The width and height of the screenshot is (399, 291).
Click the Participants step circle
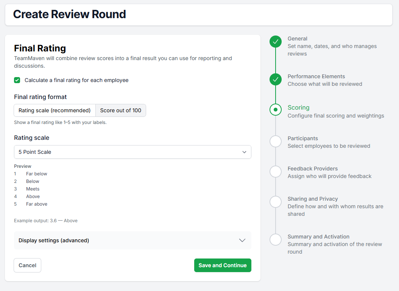[x=276, y=141]
